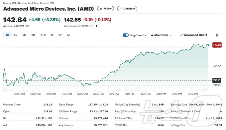
Task: Click the after-hours moon icon
Action: tap(97, 26)
